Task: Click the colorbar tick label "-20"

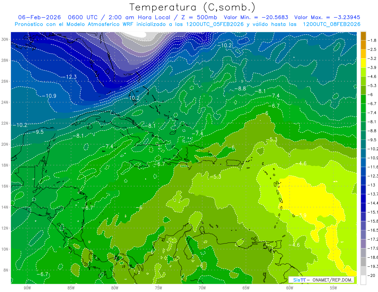Action: tap(371, 275)
